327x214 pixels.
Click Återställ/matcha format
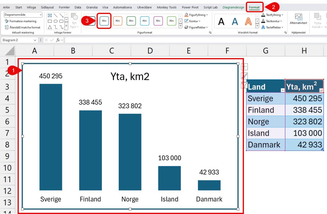point(23,27)
